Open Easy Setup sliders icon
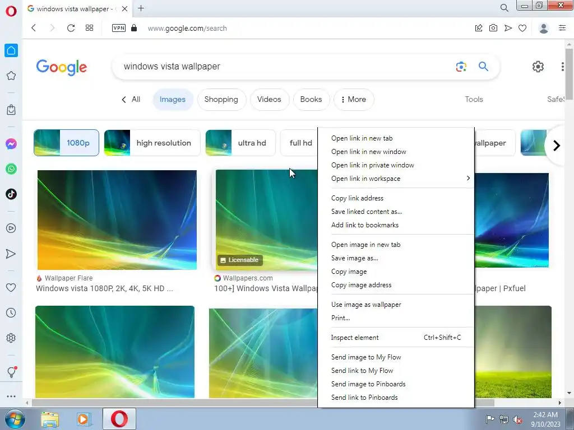Viewport: 574px width, 430px height. [562, 28]
